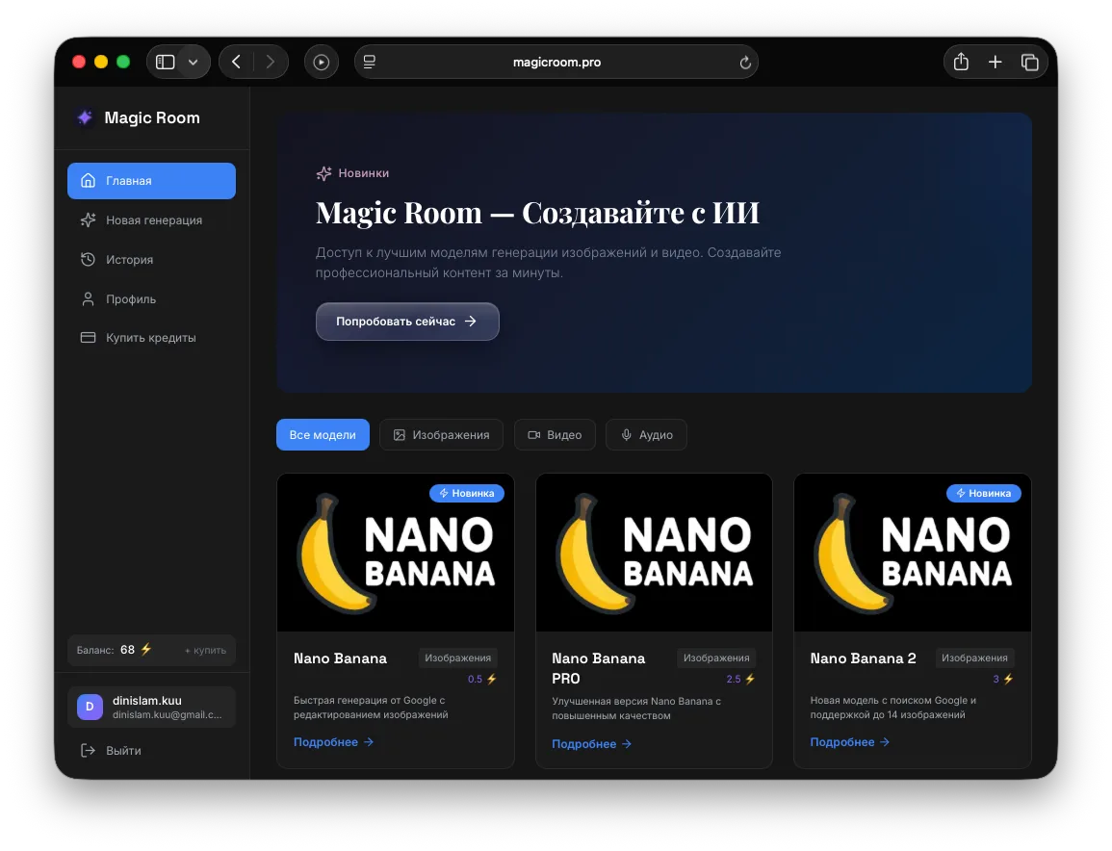Click Подробнее link on Nano Banana PRO card
Screen dimensions: 1112x851
591,744
